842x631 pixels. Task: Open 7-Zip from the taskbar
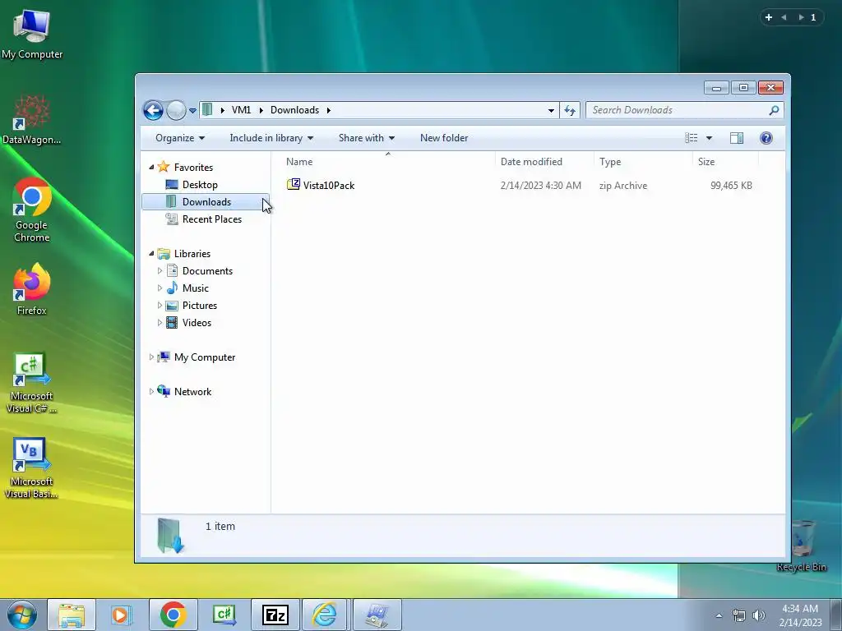point(275,615)
